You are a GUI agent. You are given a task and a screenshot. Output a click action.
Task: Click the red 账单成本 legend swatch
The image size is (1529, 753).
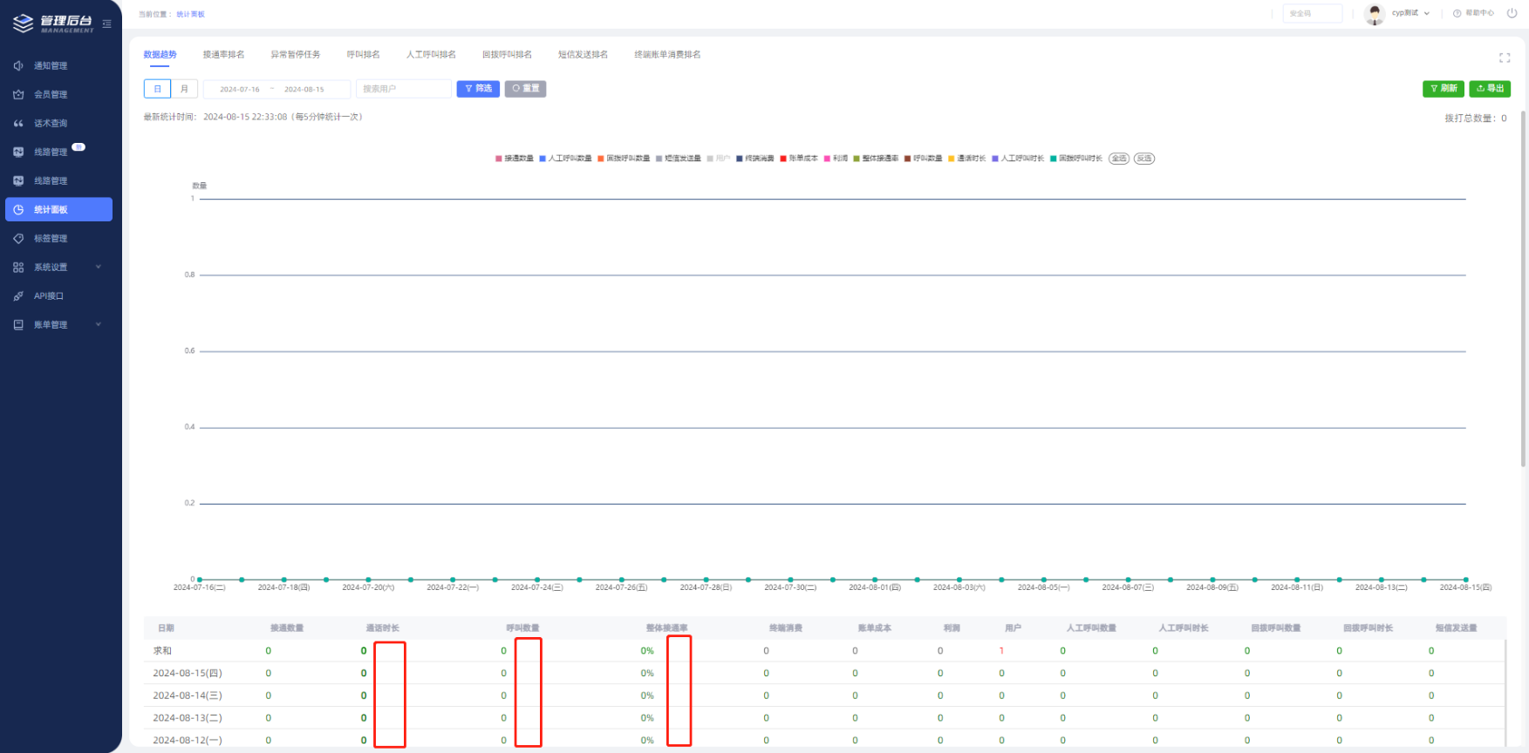[x=783, y=159]
